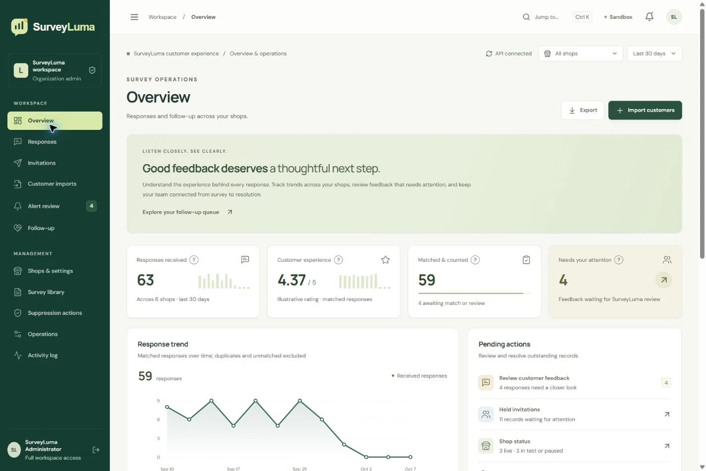Click the API connected sync icon
The image size is (706, 471).
click(x=489, y=54)
